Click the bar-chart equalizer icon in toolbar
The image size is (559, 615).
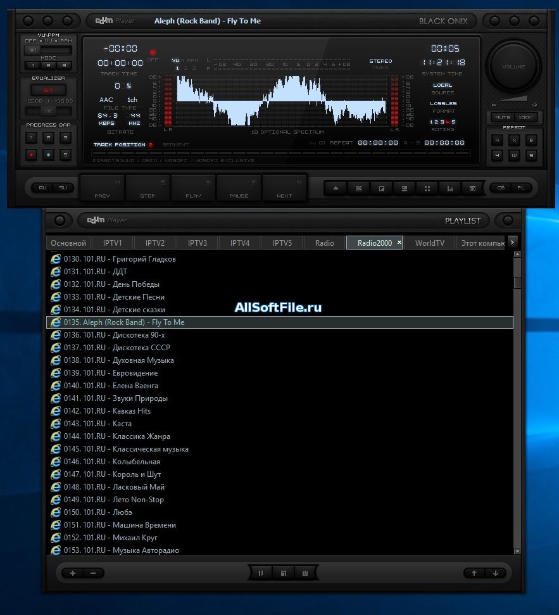tap(450, 188)
